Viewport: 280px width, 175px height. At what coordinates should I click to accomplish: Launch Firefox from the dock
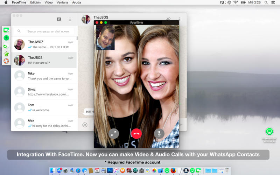pos(173,171)
